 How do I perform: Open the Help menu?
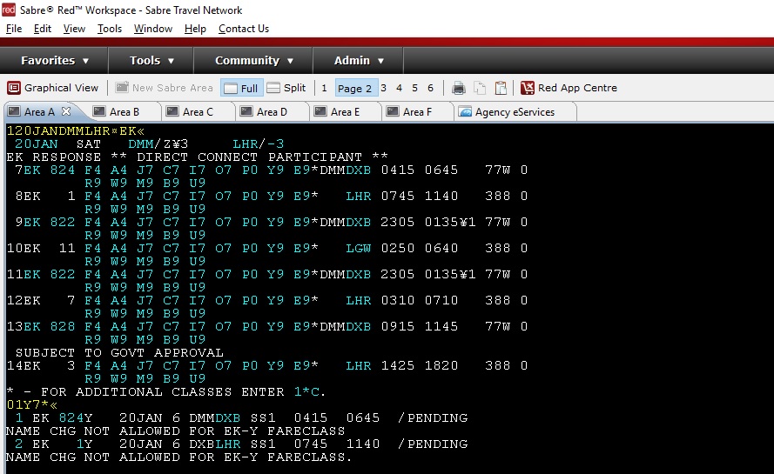click(x=195, y=29)
